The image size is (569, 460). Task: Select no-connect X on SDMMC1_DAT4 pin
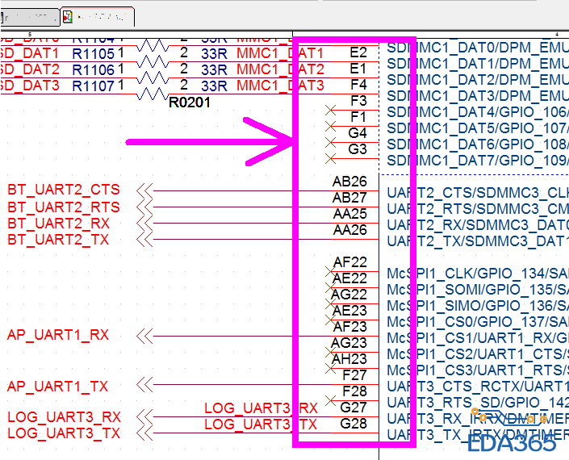tap(331, 111)
